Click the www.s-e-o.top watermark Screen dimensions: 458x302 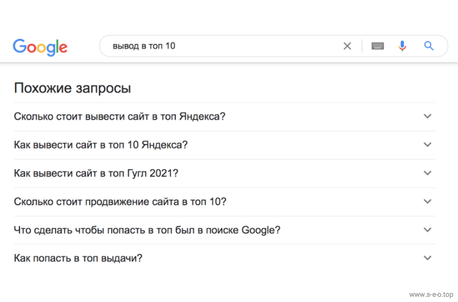431,295
